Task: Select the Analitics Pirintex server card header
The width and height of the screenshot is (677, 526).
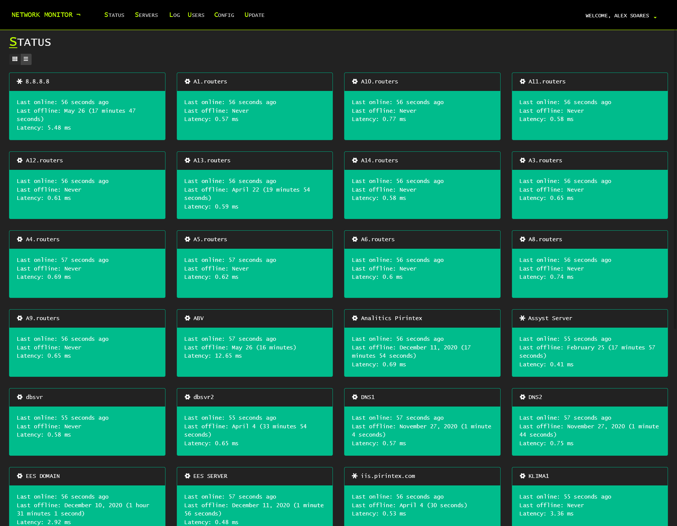Action: click(x=422, y=318)
